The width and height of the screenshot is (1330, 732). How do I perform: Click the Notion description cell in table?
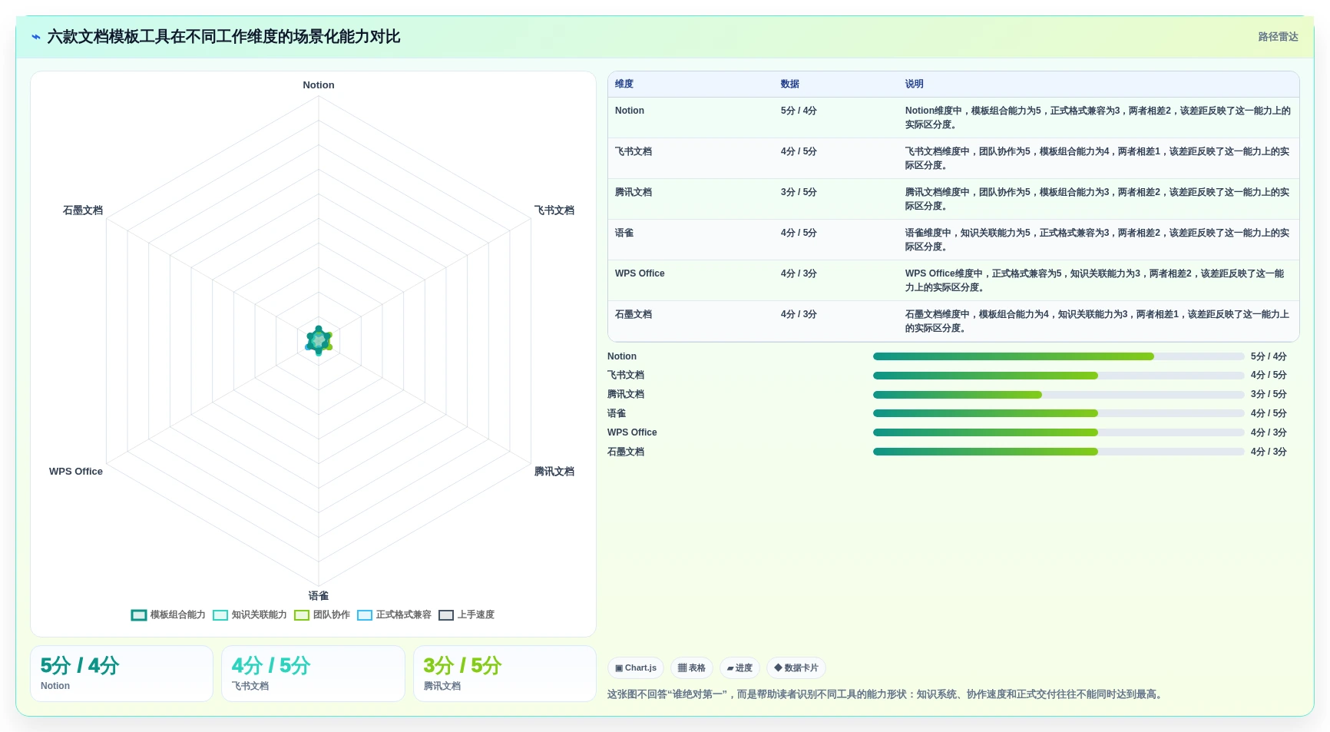coord(1098,118)
